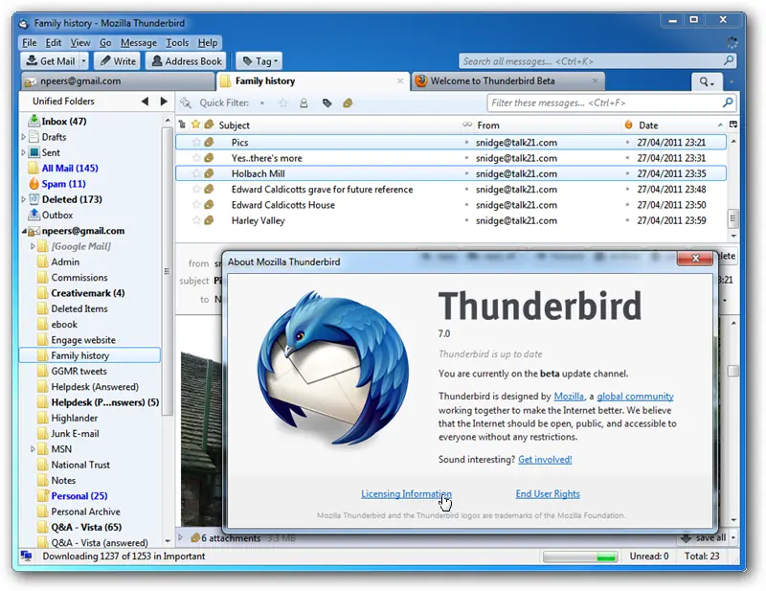Toggle tags filter in Quick Filter bar
Screen dimensions: 766x591
pos(327,103)
